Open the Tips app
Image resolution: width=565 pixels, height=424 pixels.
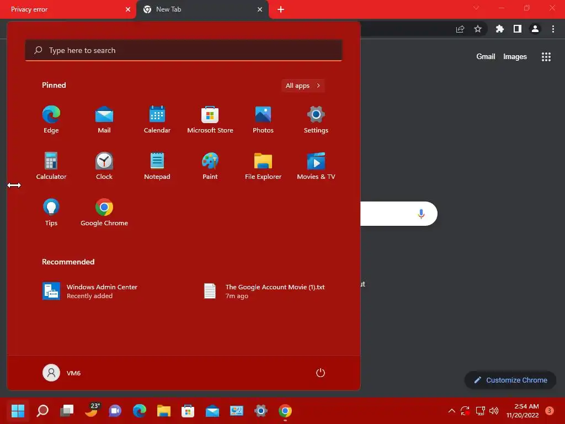51,213
